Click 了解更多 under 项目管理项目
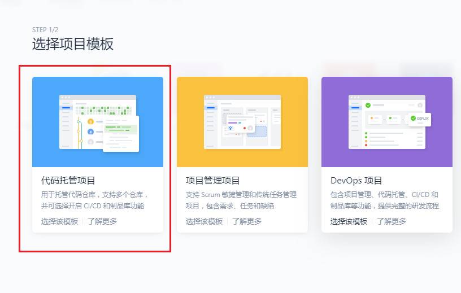 point(247,221)
